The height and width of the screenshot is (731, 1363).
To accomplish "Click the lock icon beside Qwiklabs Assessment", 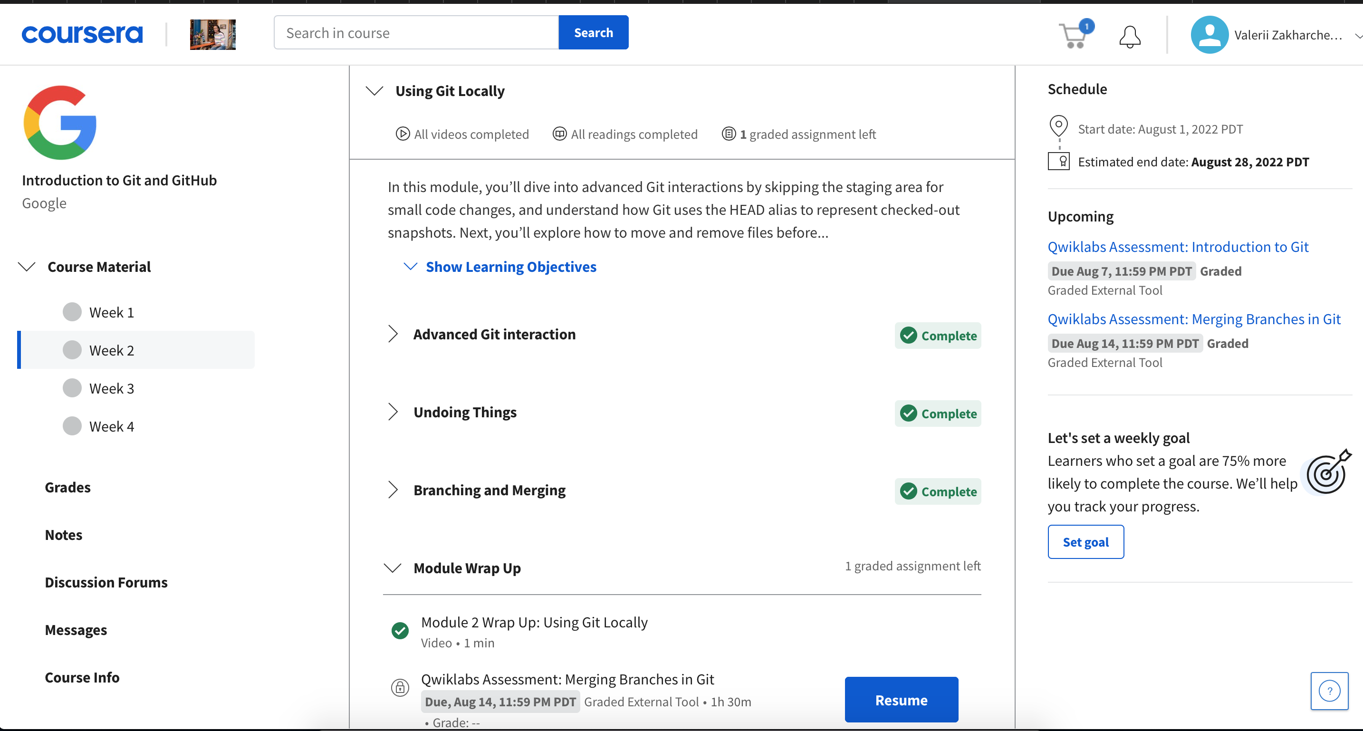I will (x=400, y=688).
